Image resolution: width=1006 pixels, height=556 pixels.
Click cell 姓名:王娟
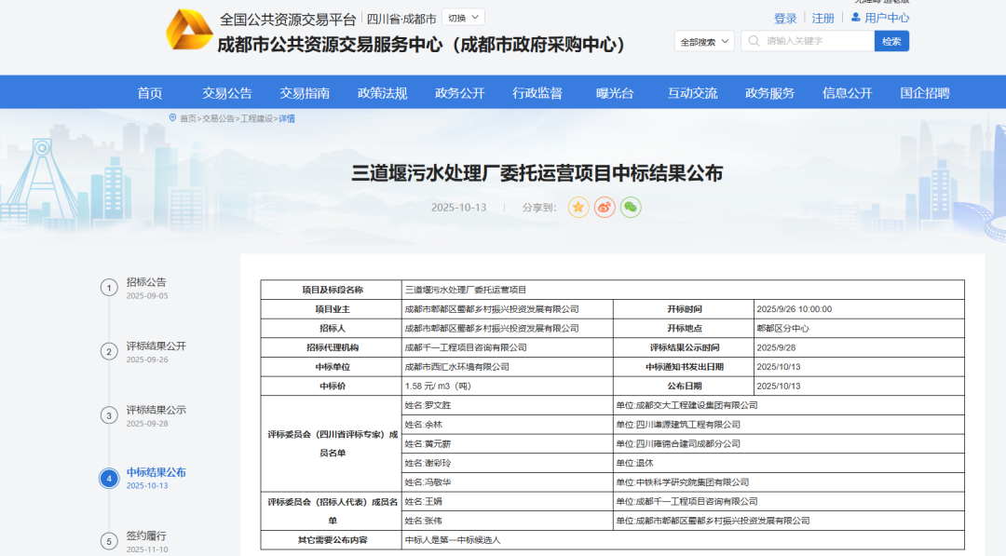507,501
